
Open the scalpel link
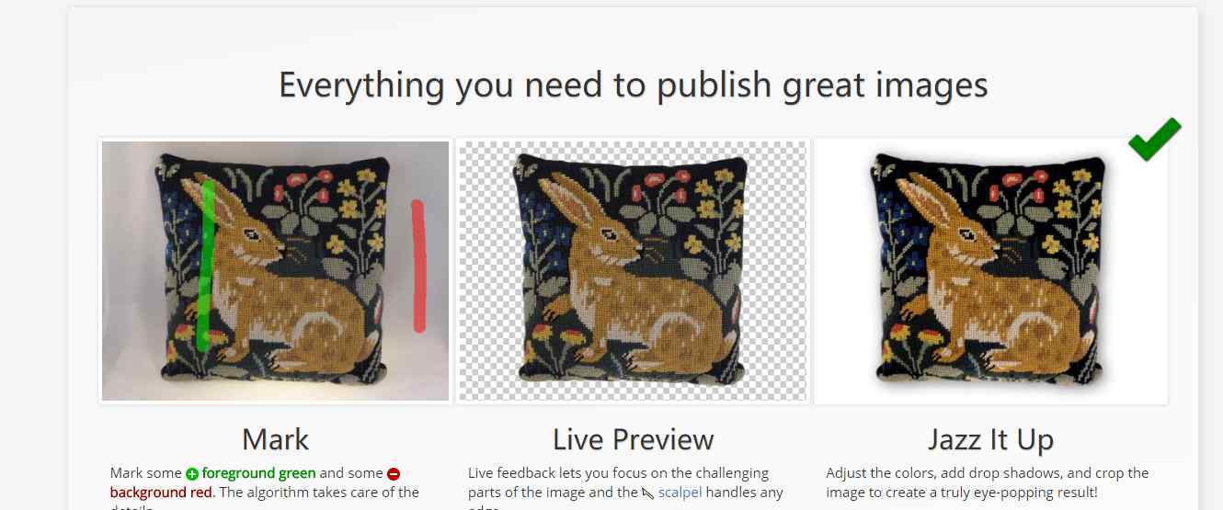[680, 493]
